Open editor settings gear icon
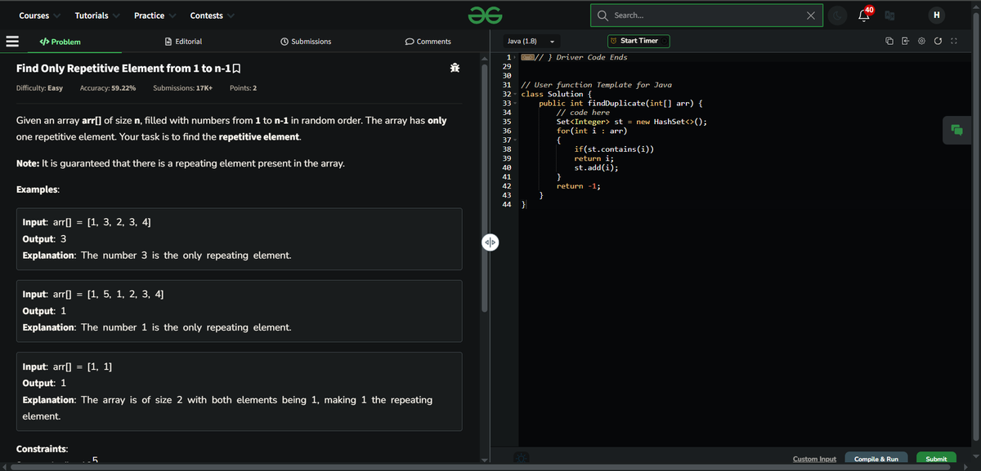Image resolution: width=981 pixels, height=471 pixels. pyautogui.click(x=921, y=41)
